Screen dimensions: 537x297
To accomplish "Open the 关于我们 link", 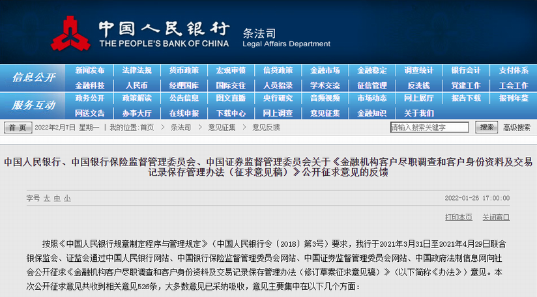I will (419, 113).
